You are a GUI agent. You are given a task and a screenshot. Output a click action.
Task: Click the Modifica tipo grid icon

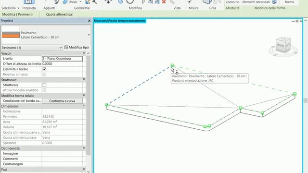coord(66,47)
